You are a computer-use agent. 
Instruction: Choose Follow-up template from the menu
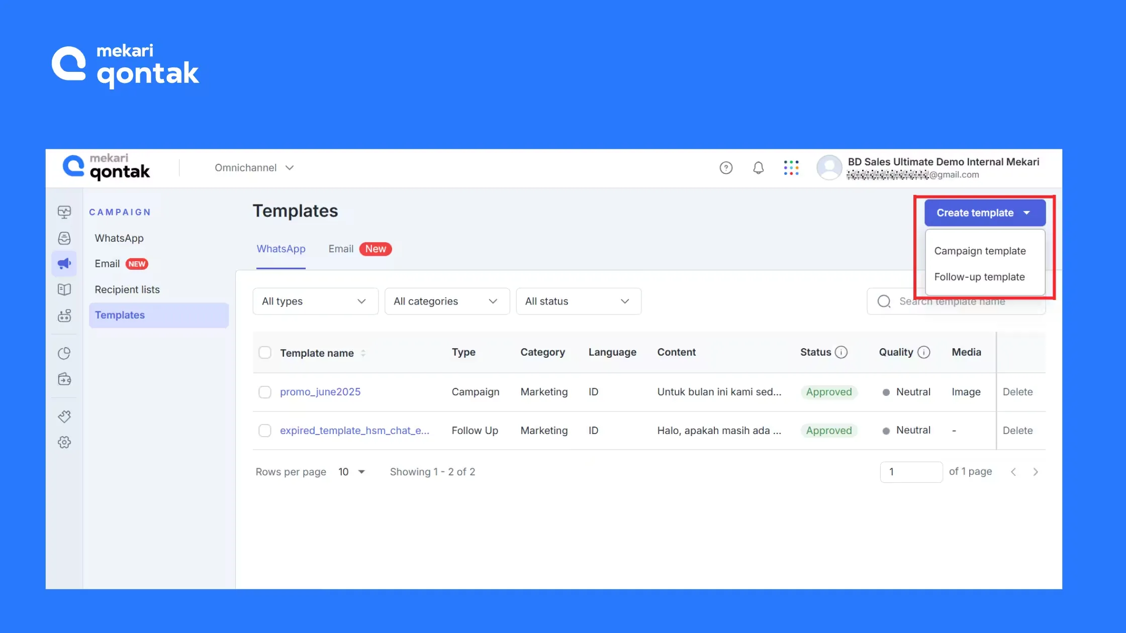coord(979,277)
